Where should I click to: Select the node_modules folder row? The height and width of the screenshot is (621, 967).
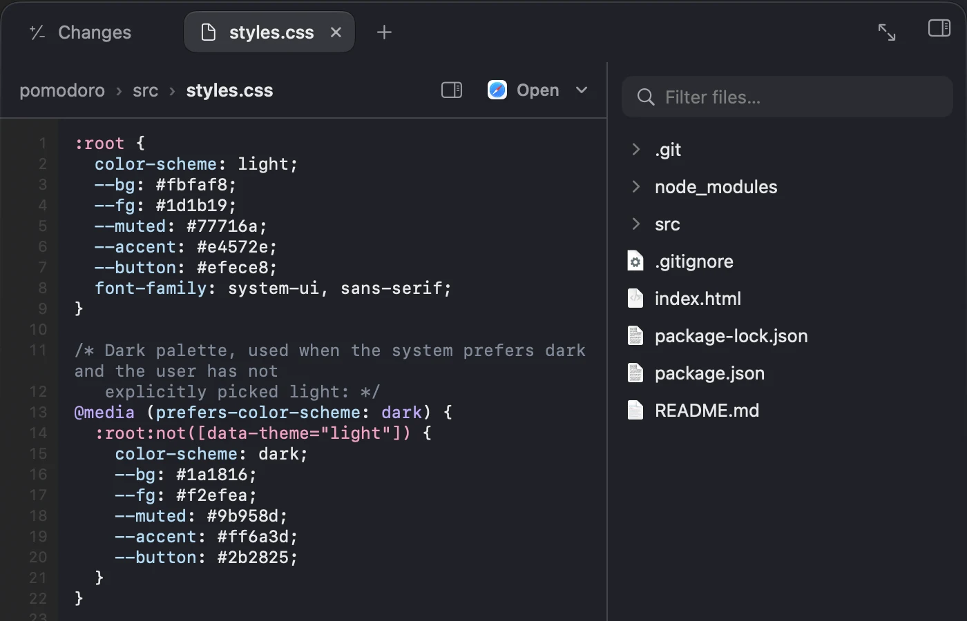tap(787, 187)
